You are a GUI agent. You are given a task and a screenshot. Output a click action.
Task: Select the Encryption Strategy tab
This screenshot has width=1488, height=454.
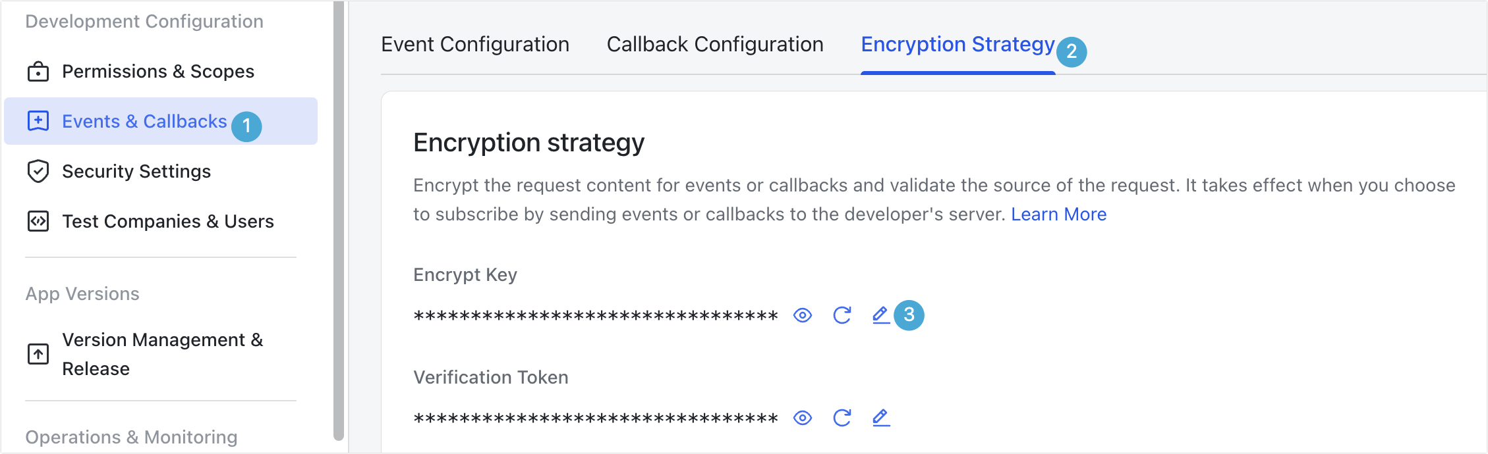[x=958, y=44]
